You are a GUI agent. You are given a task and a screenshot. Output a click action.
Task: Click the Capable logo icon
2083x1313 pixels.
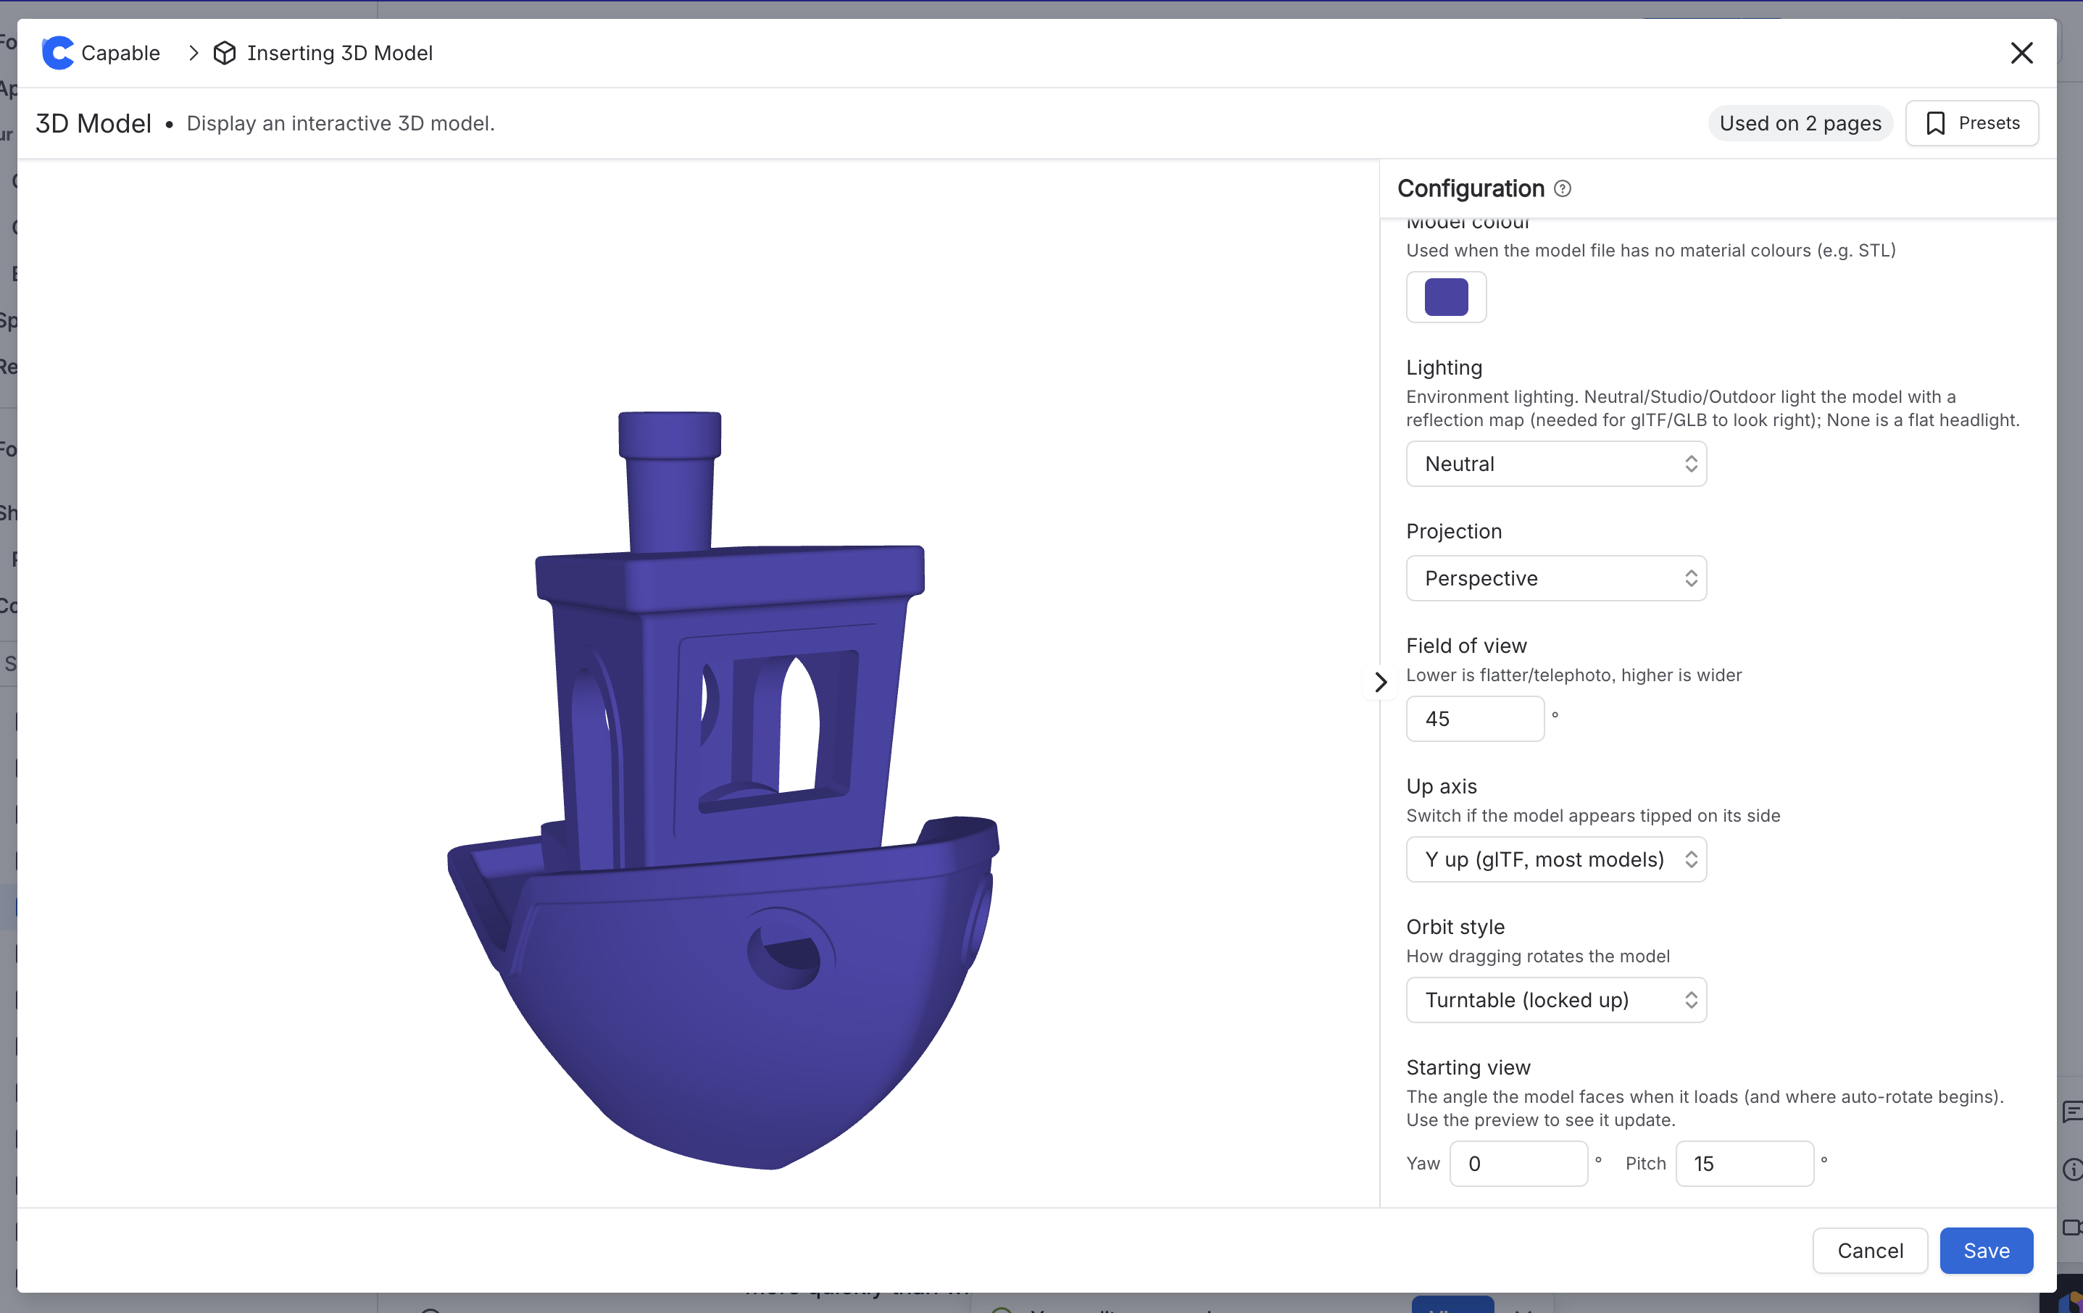pyautogui.click(x=58, y=53)
